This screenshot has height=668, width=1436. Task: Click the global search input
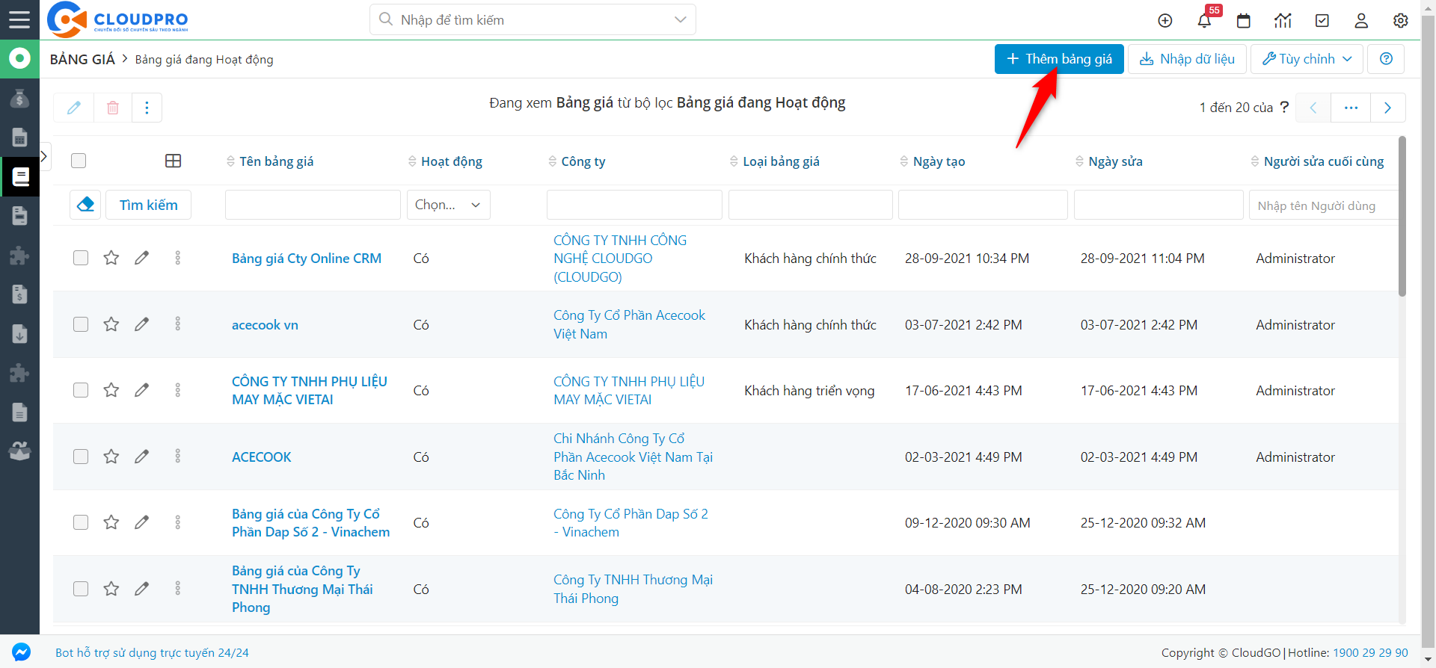(x=533, y=19)
